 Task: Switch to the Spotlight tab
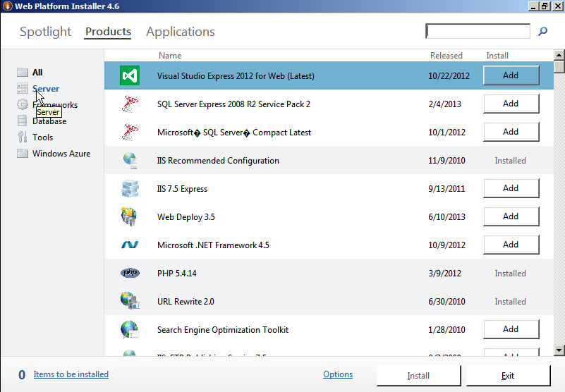pyautogui.click(x=45, y=32)
